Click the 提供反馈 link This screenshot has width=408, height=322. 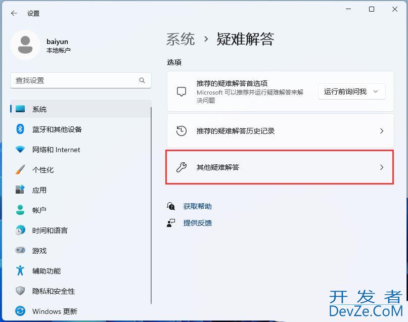(197, 223)
